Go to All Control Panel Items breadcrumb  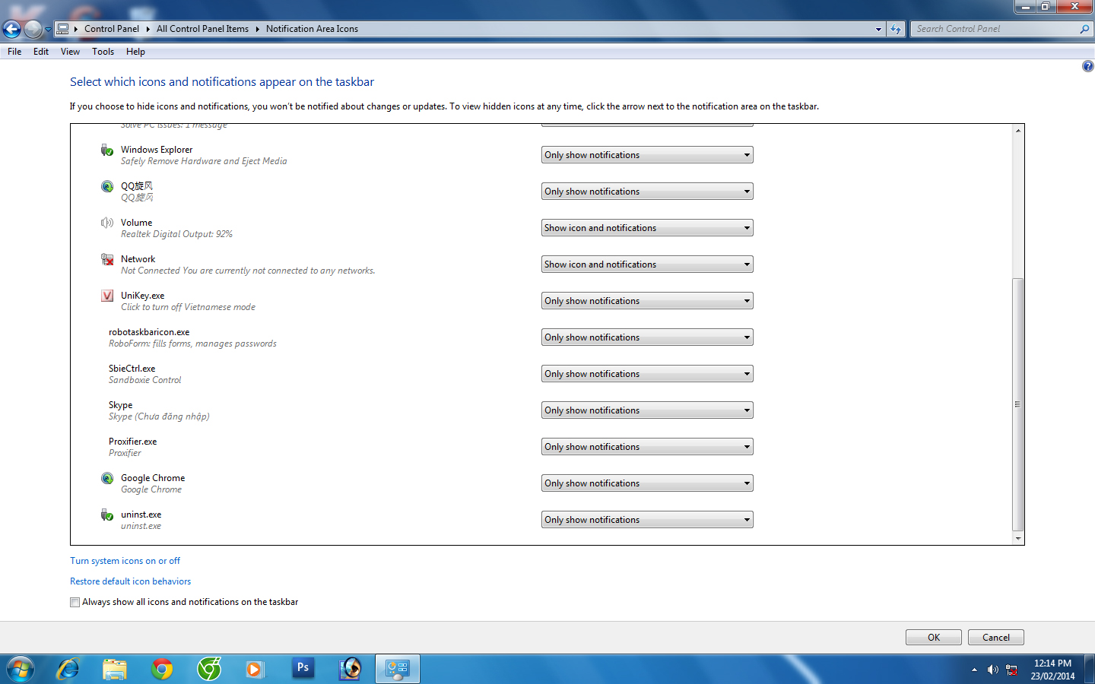click(x=202, y=29)
